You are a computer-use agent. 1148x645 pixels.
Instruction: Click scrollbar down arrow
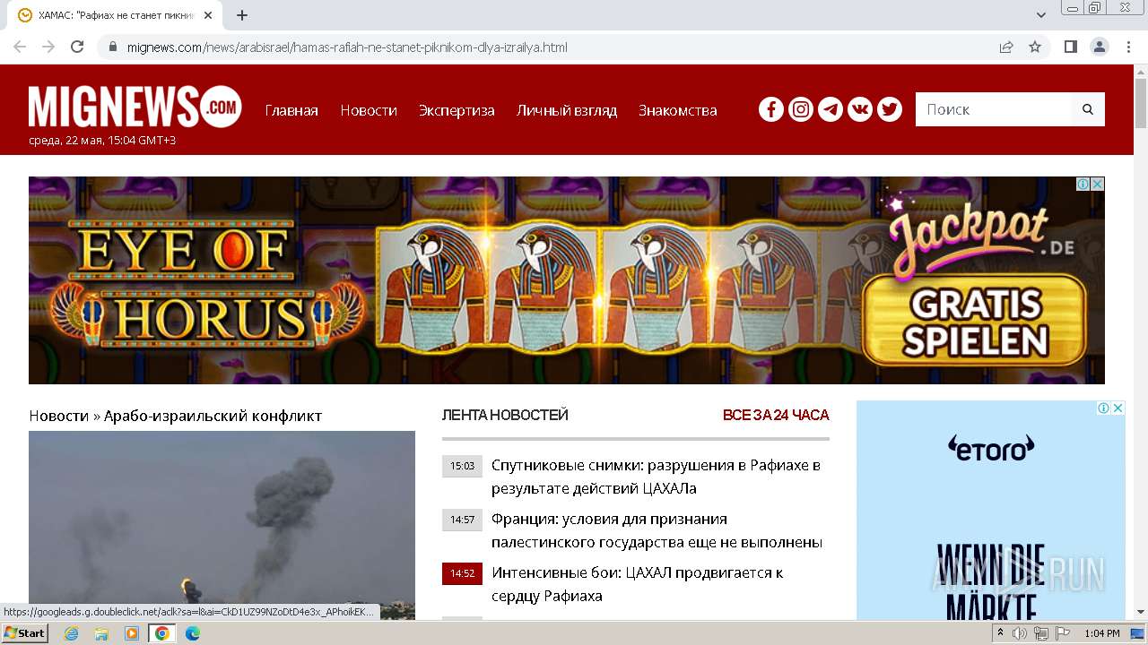click(1140, 612)
